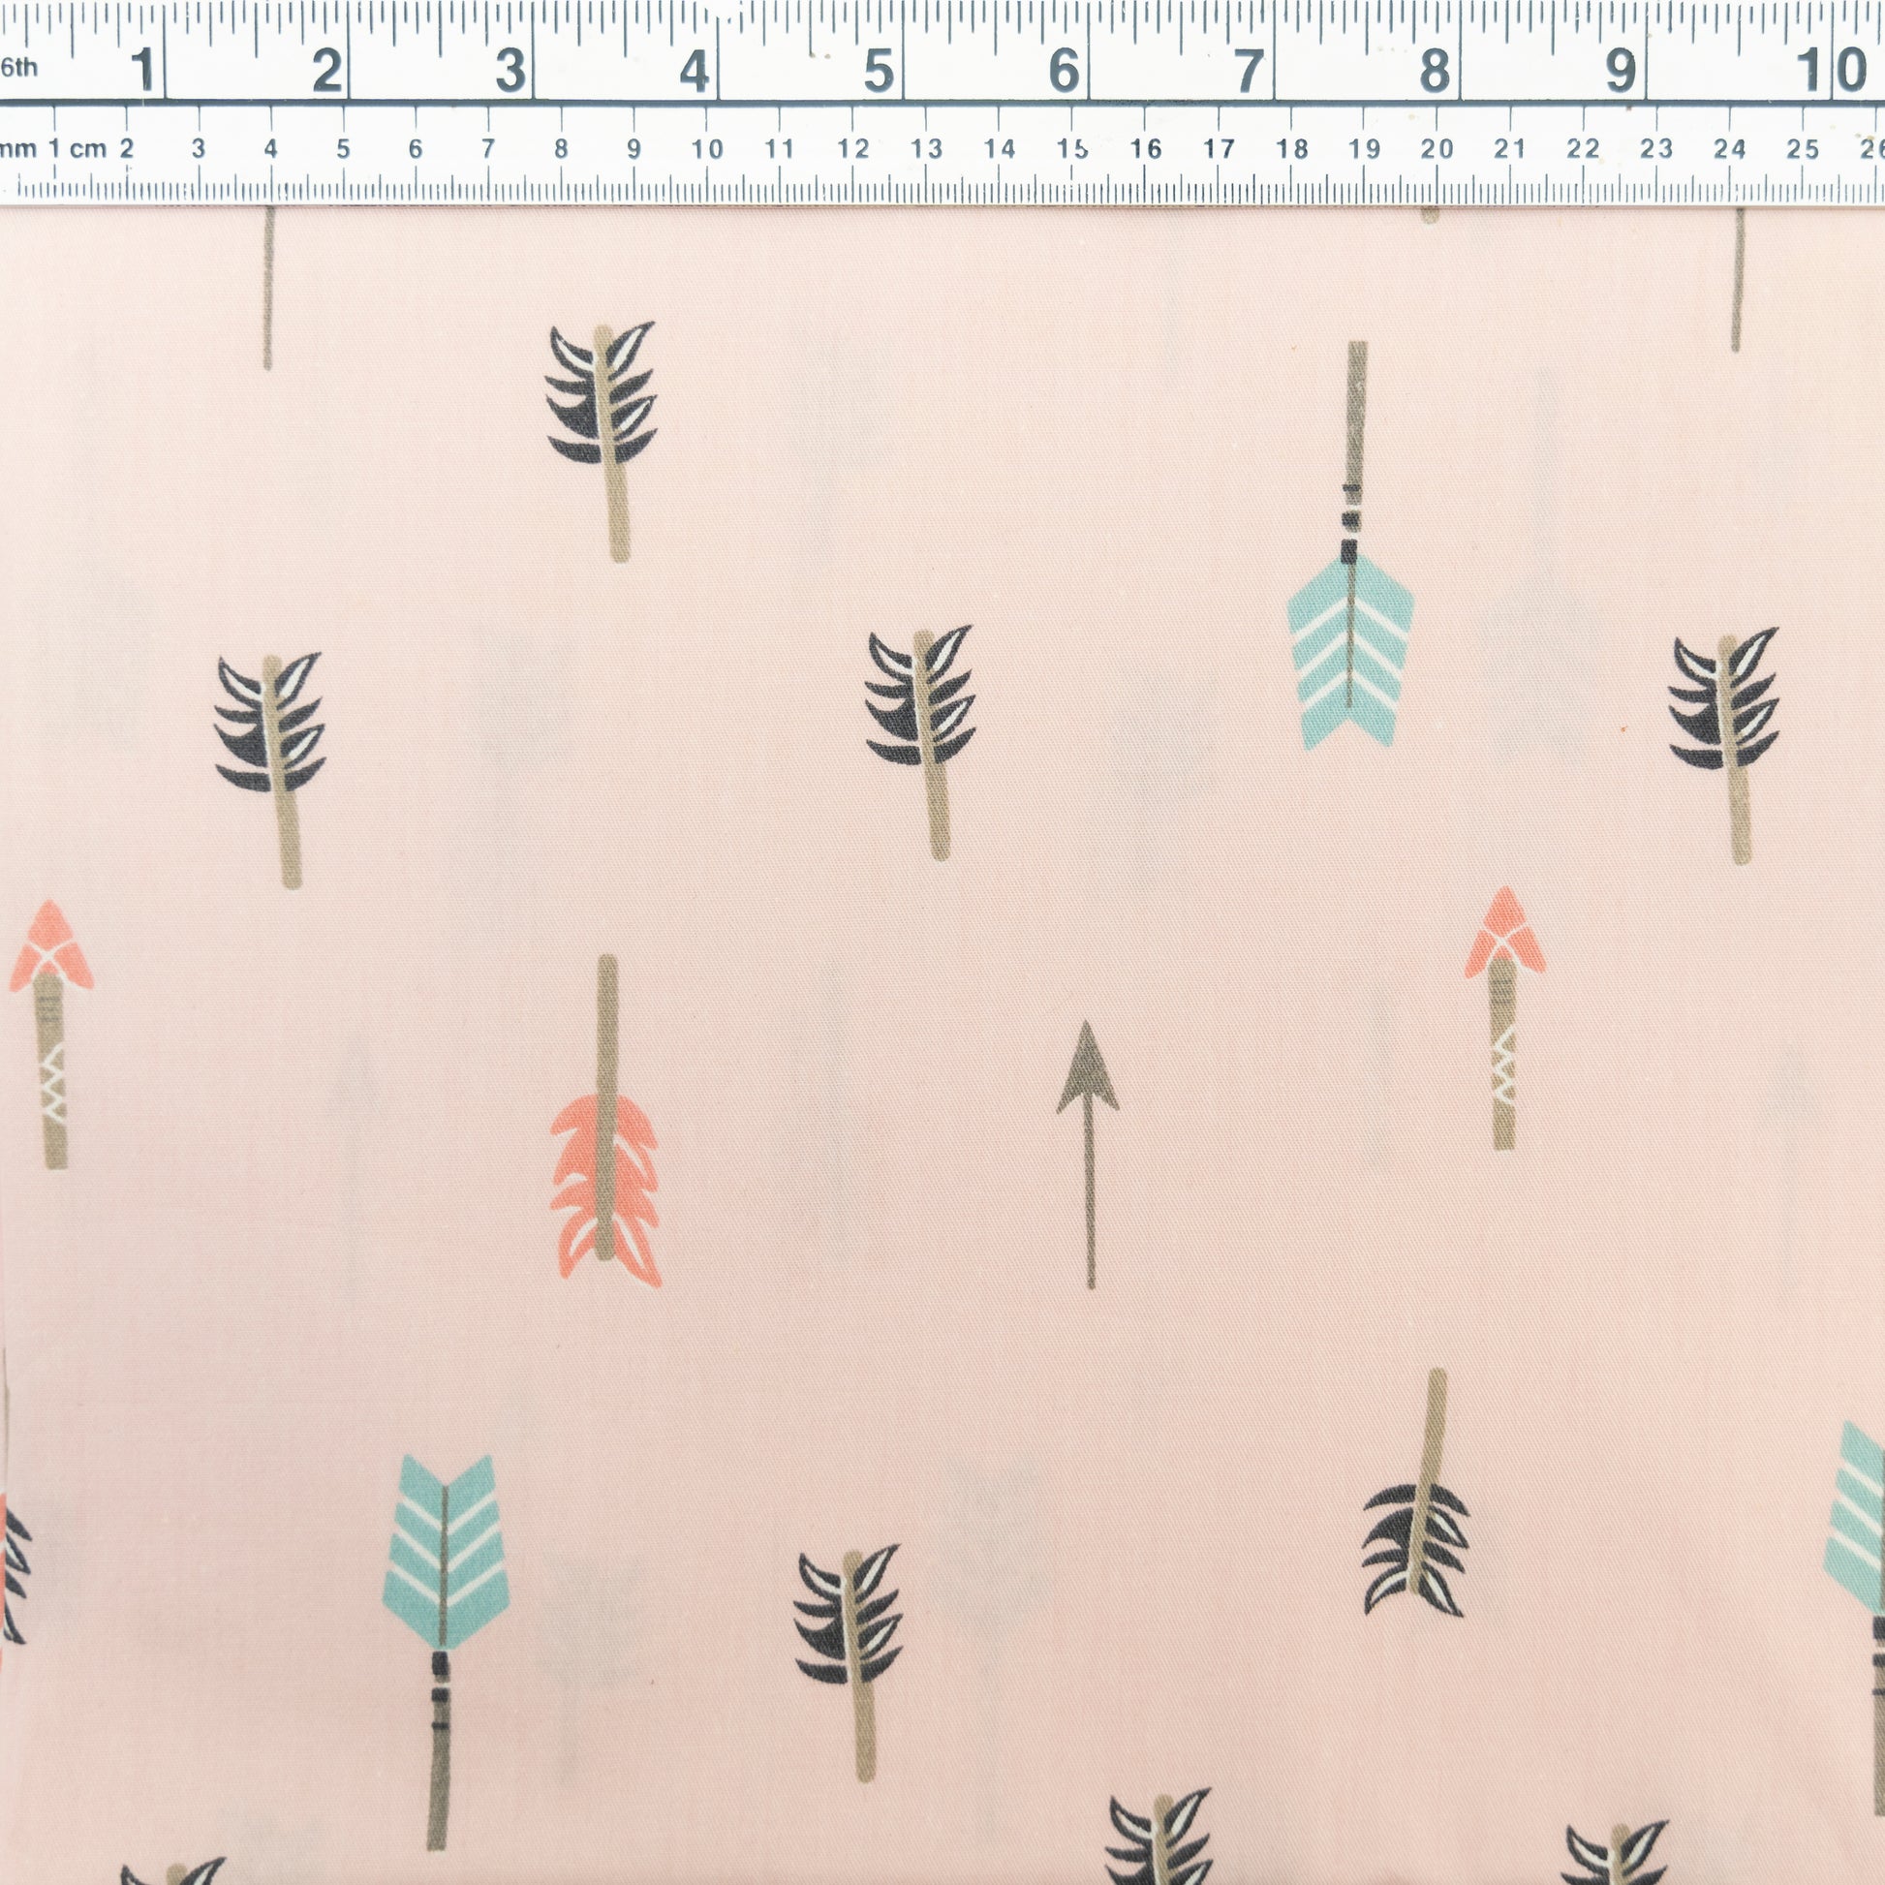Viewport: 1885px width, 1885px height.
Task: Click the '1 cm' label on the ruler
Action: point(77,149)
